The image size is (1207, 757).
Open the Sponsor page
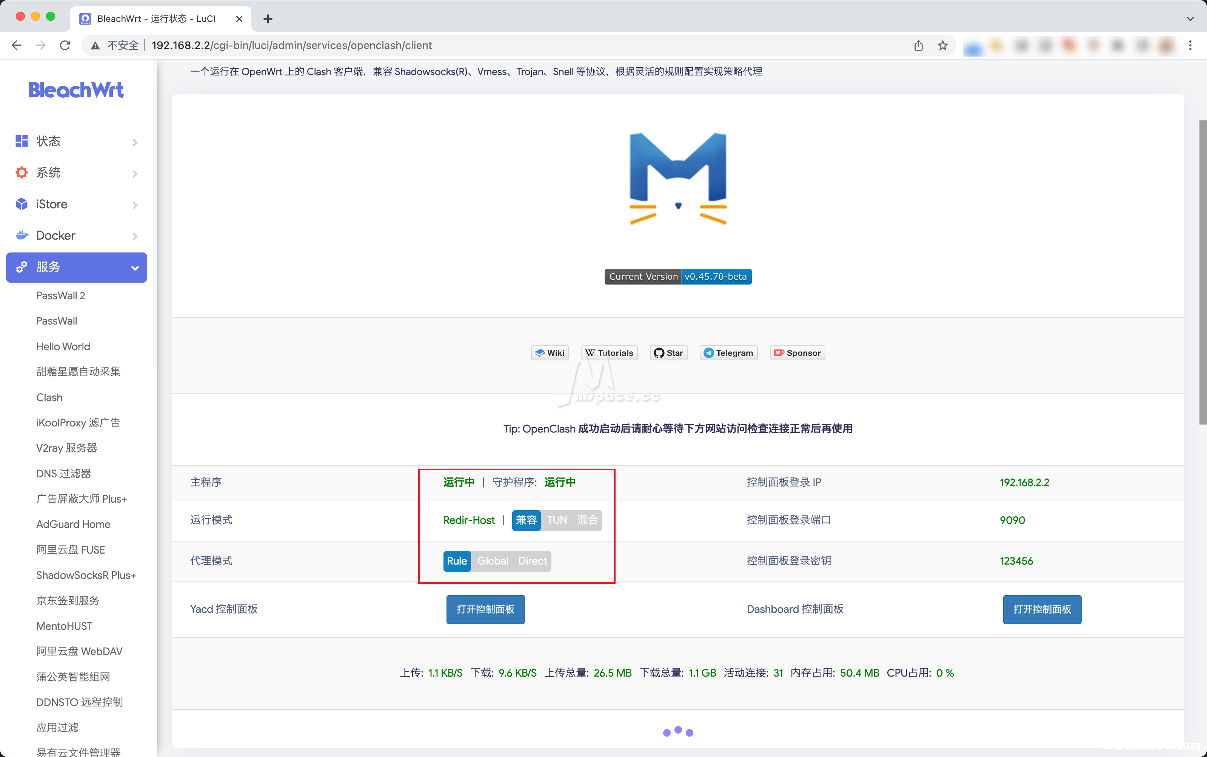click(796, 352)
